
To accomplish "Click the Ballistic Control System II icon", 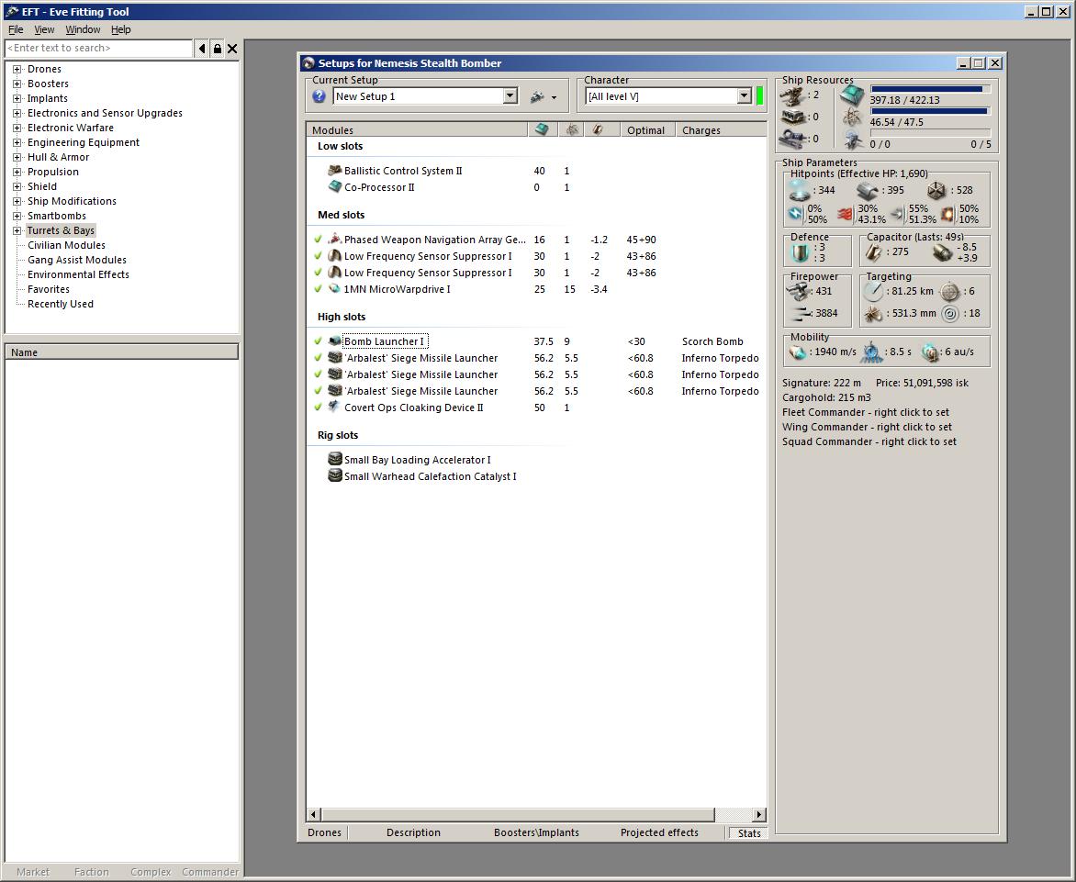I will point(335,170).
